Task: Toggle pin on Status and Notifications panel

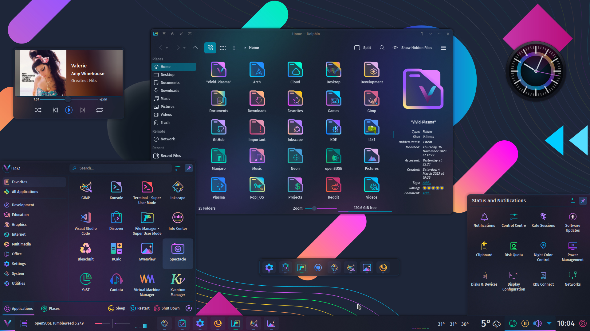Action: pos(583,201)
